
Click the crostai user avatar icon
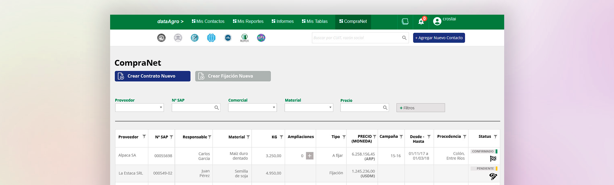click(437, 21)
